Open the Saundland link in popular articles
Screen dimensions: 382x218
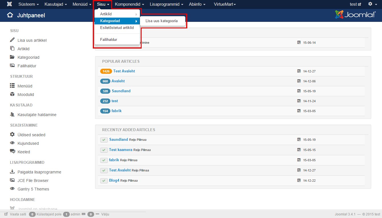coord(121,91)
